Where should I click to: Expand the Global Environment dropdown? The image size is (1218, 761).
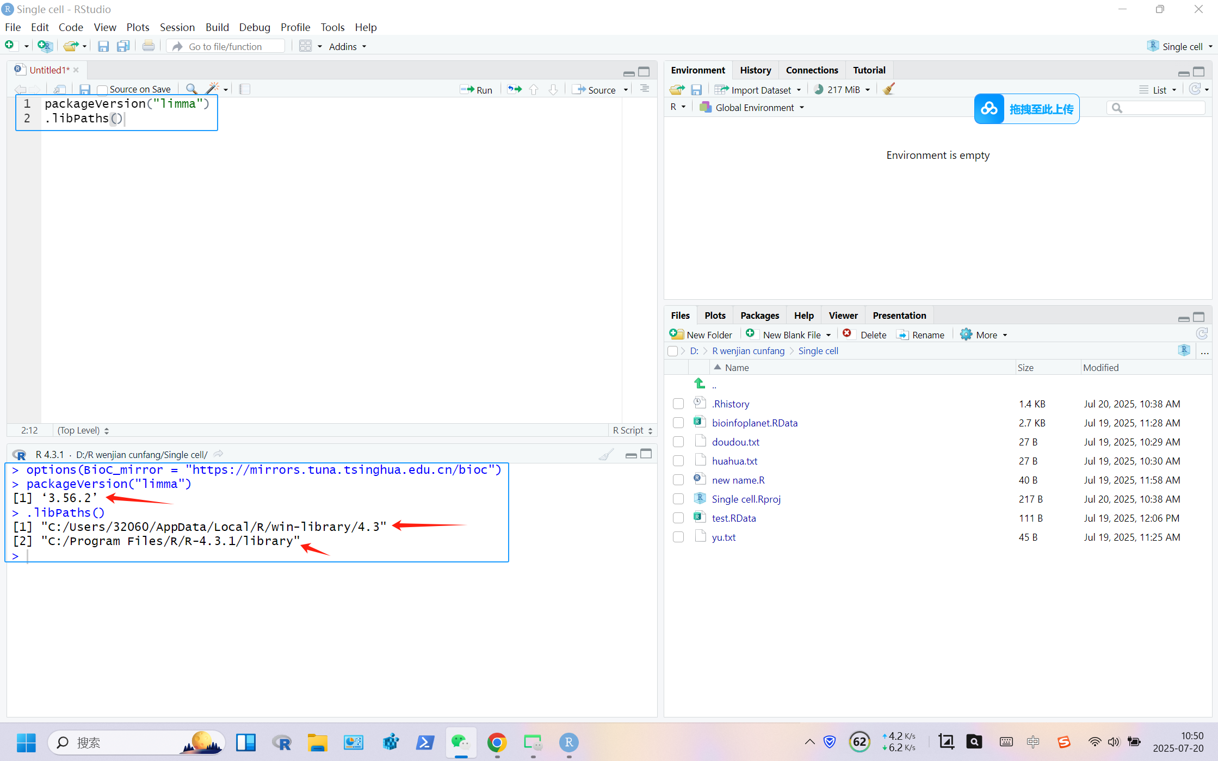[x=755, y=108]
